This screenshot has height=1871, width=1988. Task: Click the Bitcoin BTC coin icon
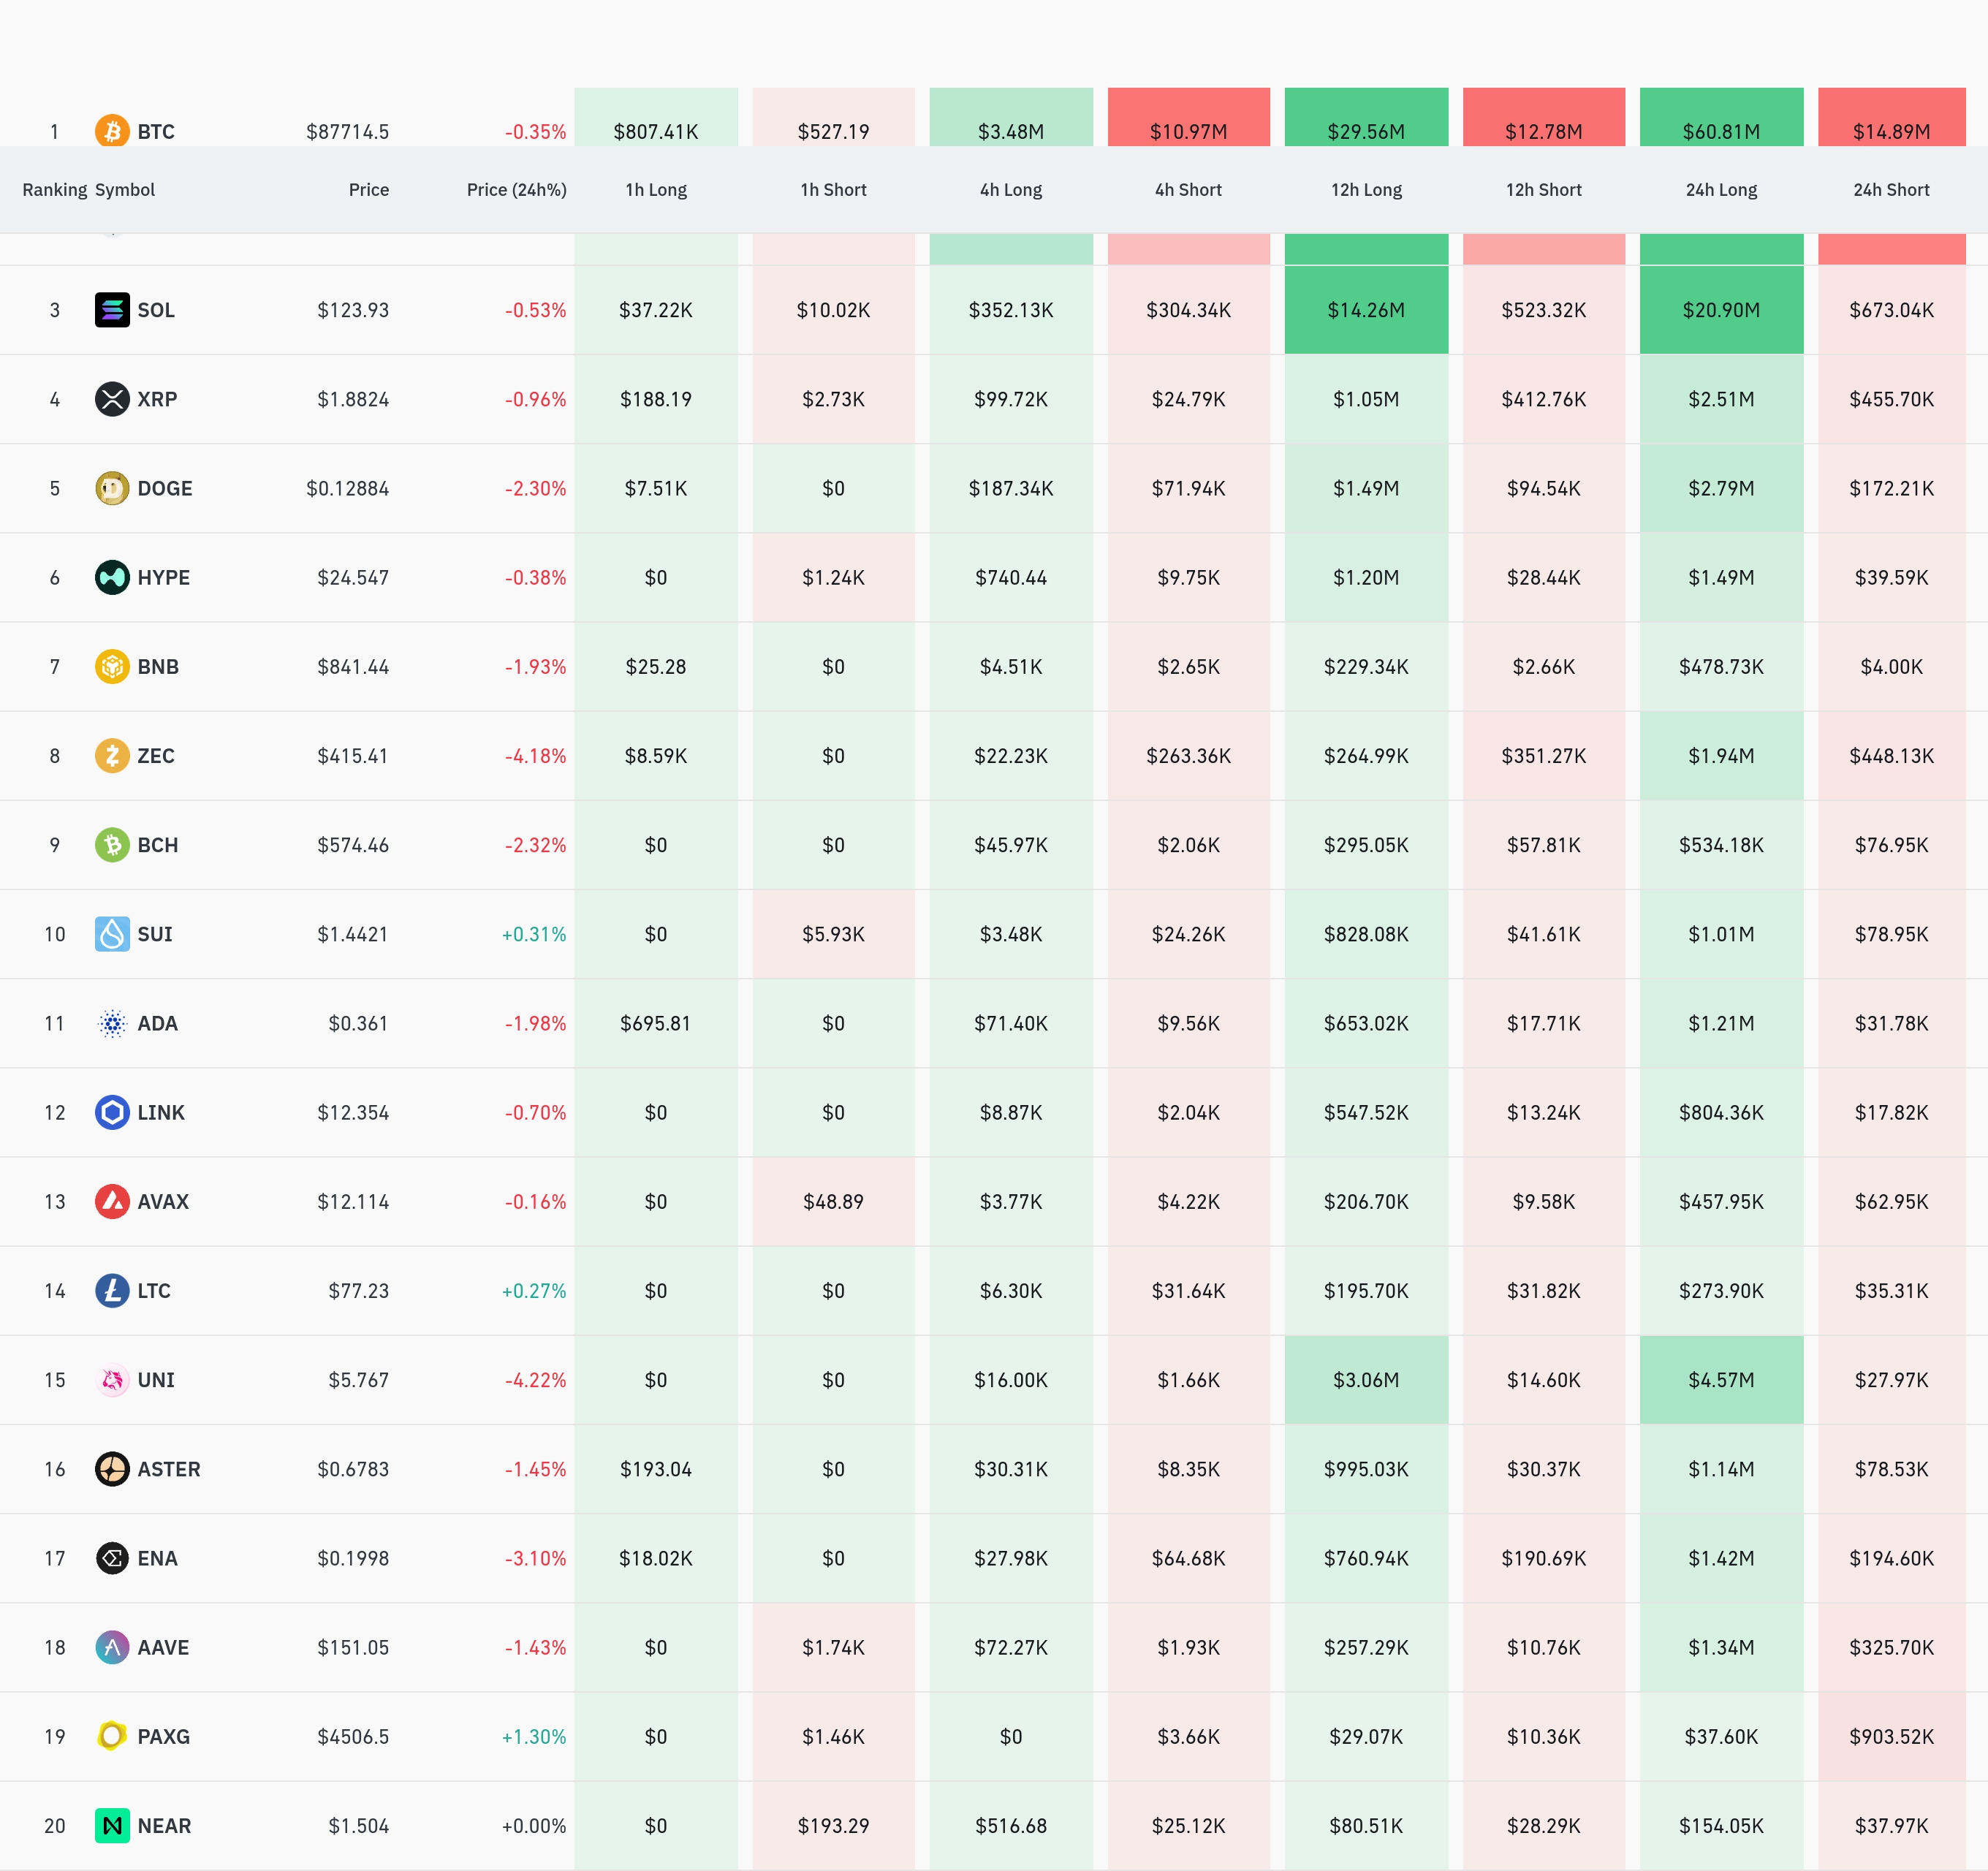(x=112, y=131)
